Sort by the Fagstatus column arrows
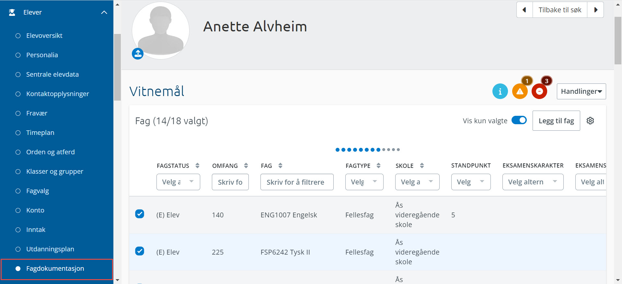This screenshot has width=622, height=284. (x=197, y=166)
